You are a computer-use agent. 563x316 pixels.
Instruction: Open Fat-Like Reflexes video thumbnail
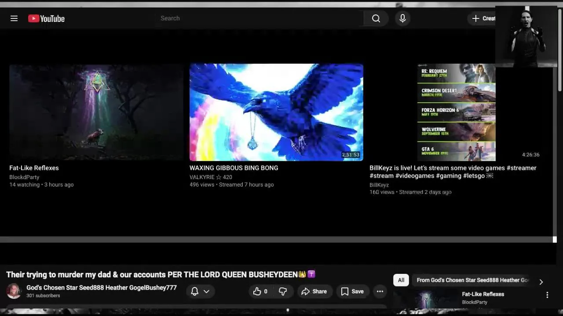point(96,112)
